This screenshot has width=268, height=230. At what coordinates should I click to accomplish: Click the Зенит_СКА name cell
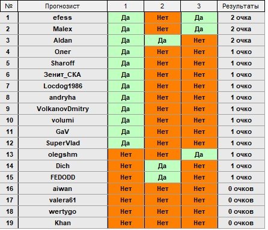62,74
